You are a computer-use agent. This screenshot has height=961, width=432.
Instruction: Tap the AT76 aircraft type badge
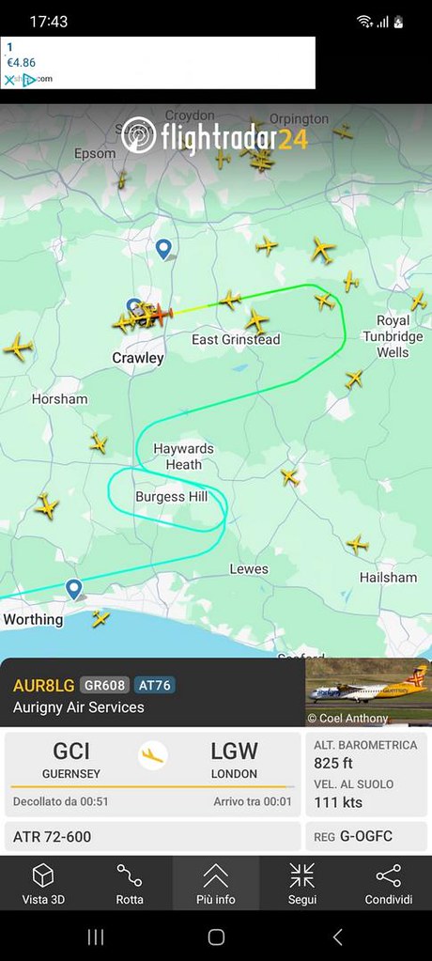(154, 685)
